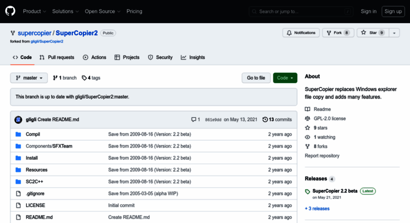410x223 pixels.
Task: Open the LICENSE file name
Action: coord(35,205)
